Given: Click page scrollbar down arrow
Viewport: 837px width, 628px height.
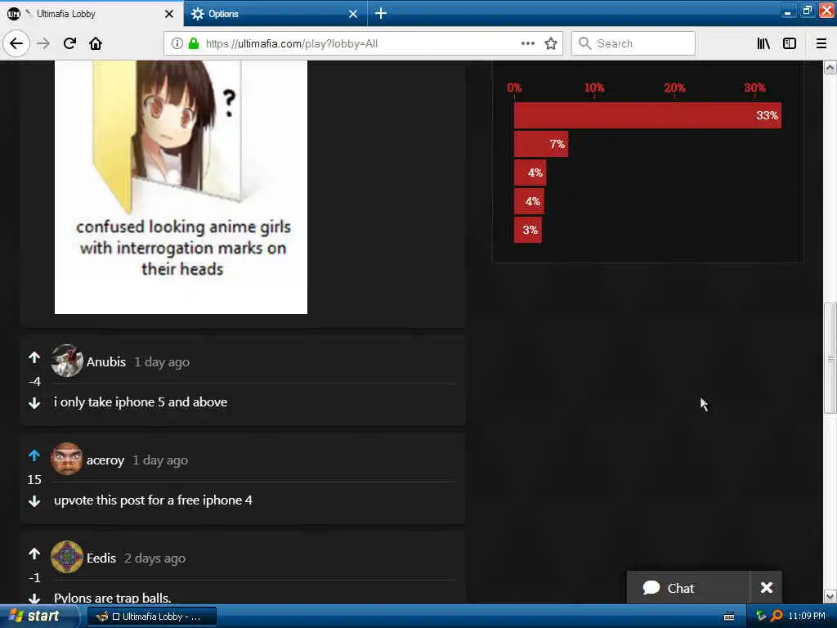Looking at the screenshot, I should (830, 596).
